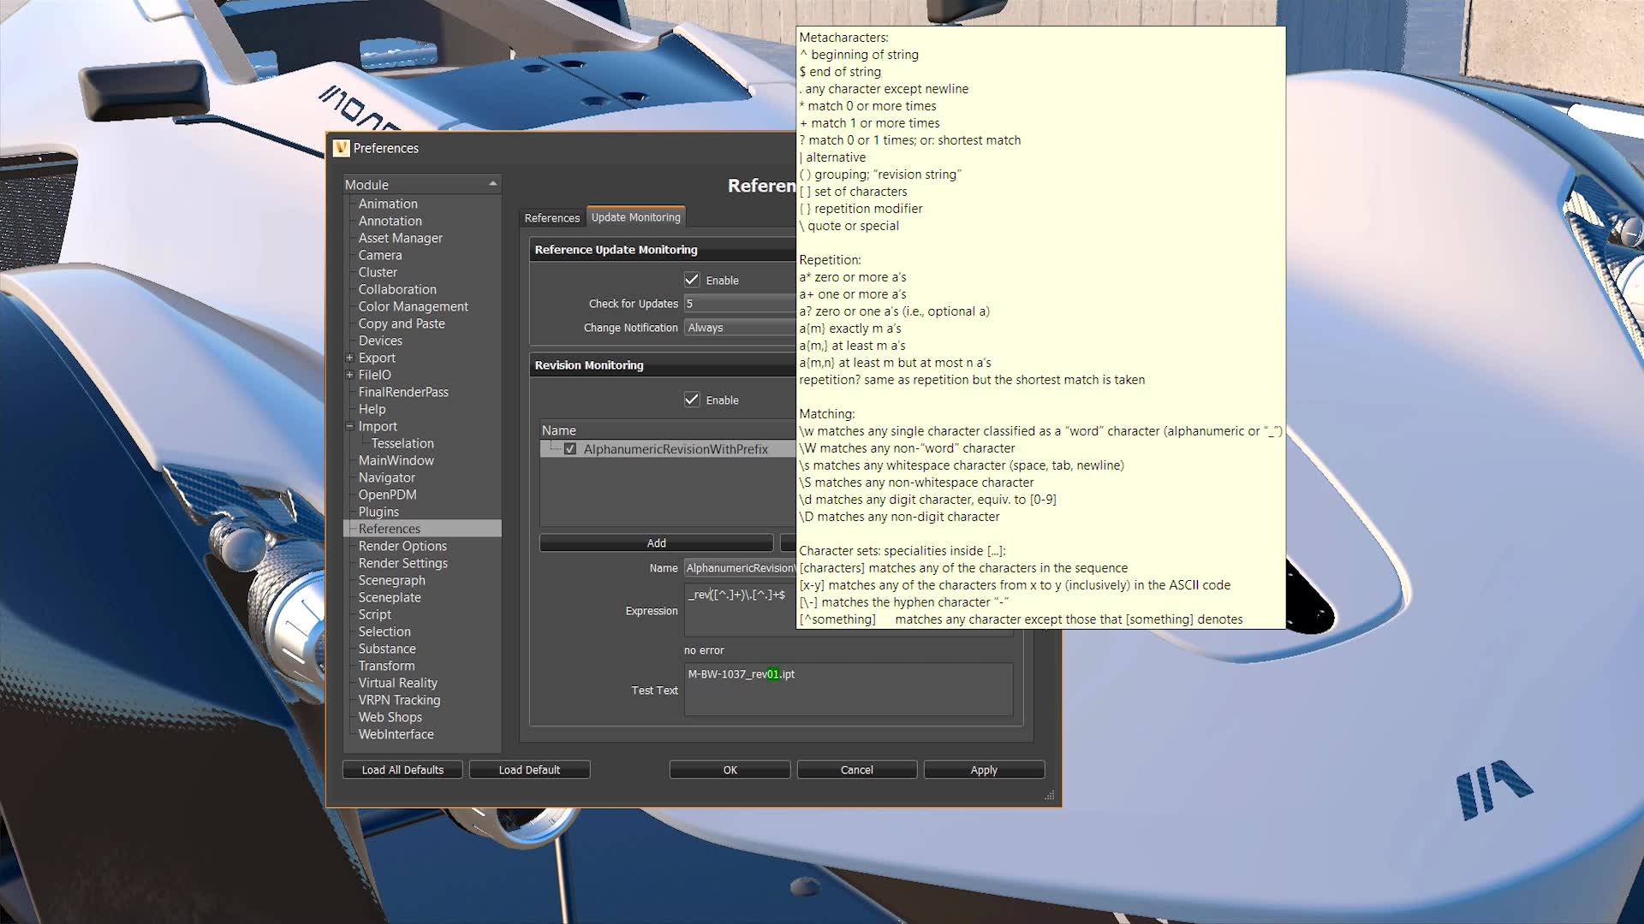Viewport: 1644px width, 924px height.
Task: Toggle Reference Update Monitoring Enable checkbox
Action: (692, 280)
